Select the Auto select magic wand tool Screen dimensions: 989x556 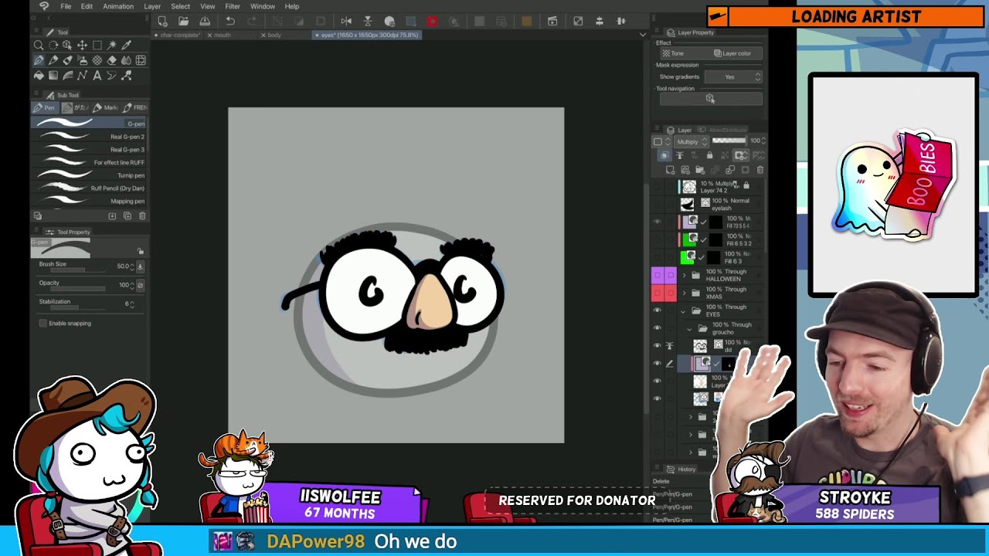111,46
